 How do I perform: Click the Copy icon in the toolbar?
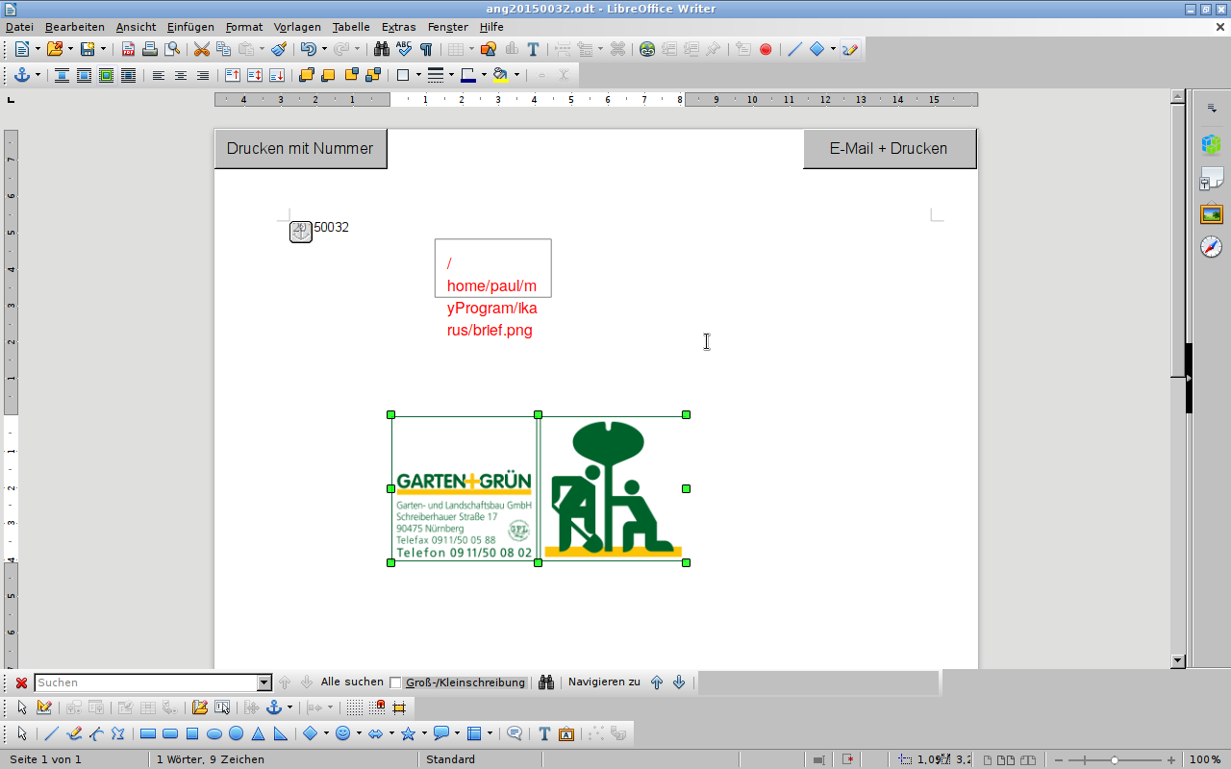pyautogui.click(x=223, y=49)
